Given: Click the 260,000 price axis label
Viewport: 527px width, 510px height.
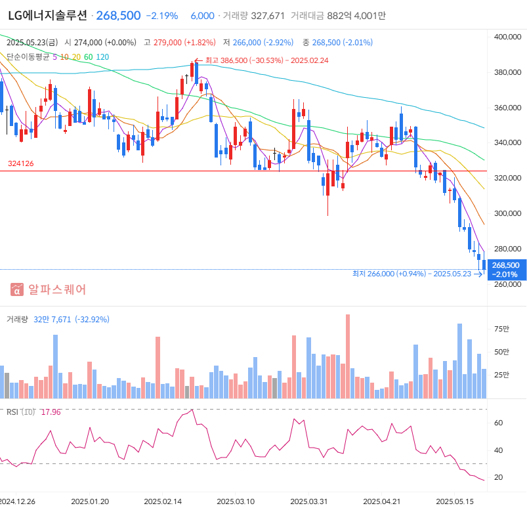Looking at the screenshot, I should pos(507,284).
